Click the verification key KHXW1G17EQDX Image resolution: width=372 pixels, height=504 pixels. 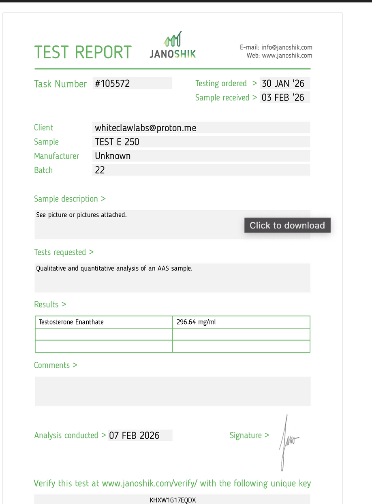click(x=173, y=500)
